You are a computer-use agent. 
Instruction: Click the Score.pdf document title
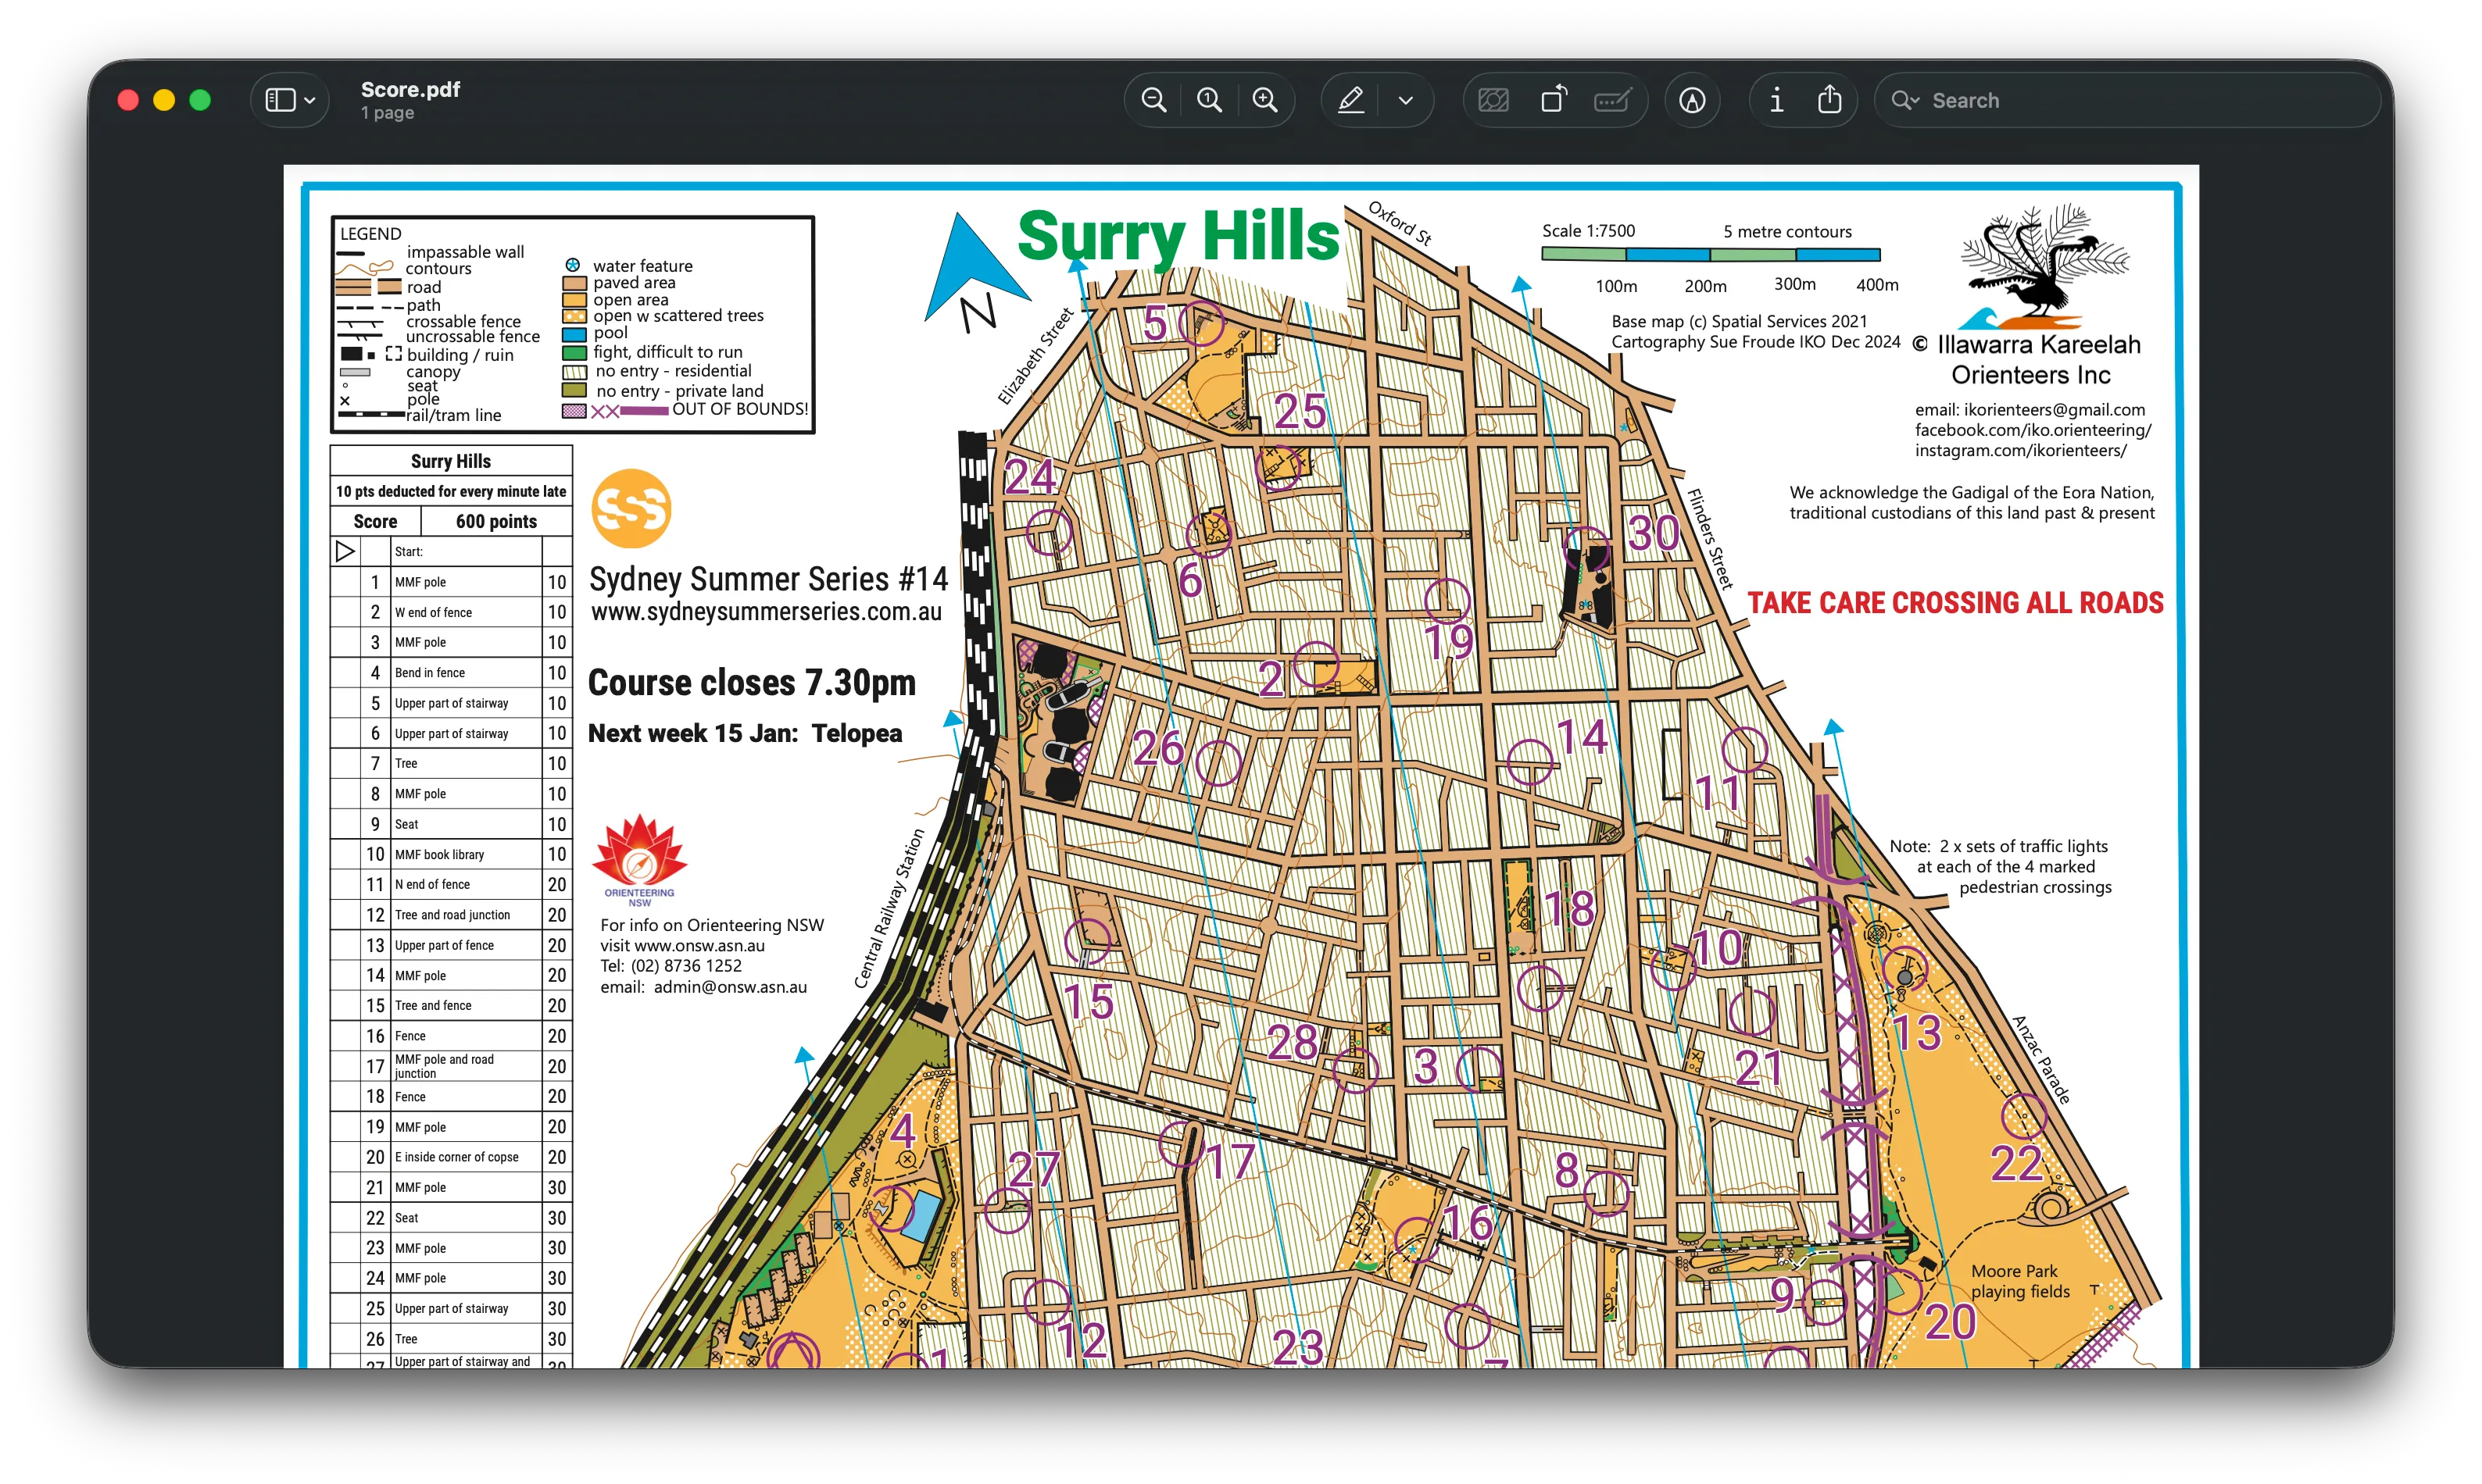(x=410, y=89)
